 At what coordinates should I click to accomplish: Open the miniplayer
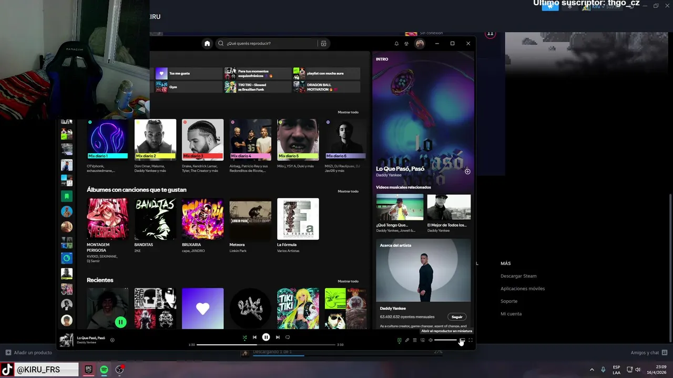pos(462,340)
